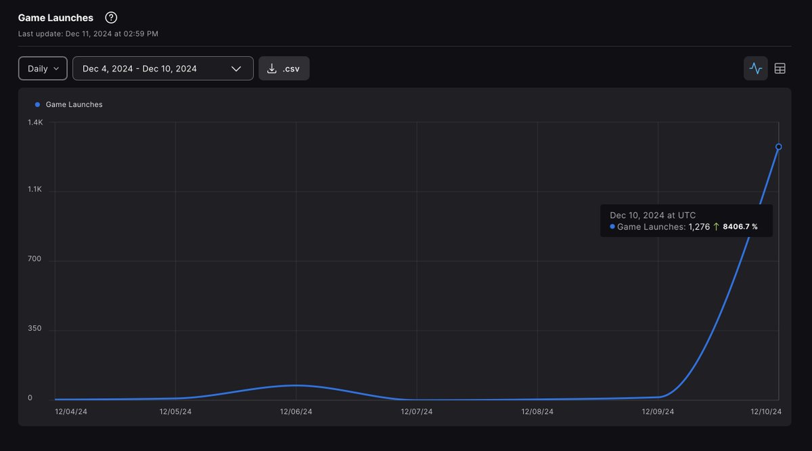Select the Dec 10 data point

(779, 147)
